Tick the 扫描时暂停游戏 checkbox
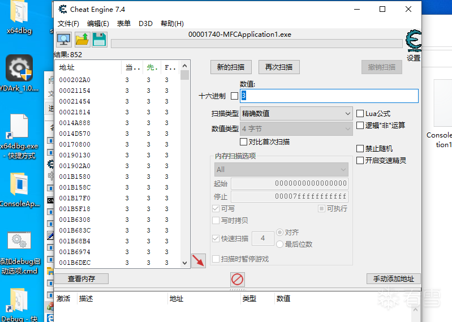 [216, 259]
